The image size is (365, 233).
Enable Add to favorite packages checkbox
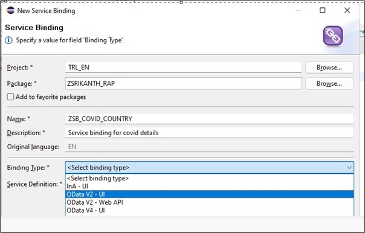10,97
